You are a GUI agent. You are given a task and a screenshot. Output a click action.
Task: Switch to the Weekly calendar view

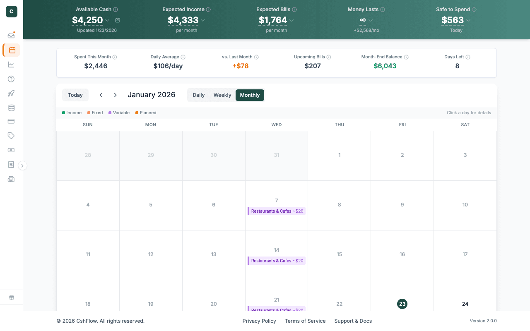tap(222, 95)
